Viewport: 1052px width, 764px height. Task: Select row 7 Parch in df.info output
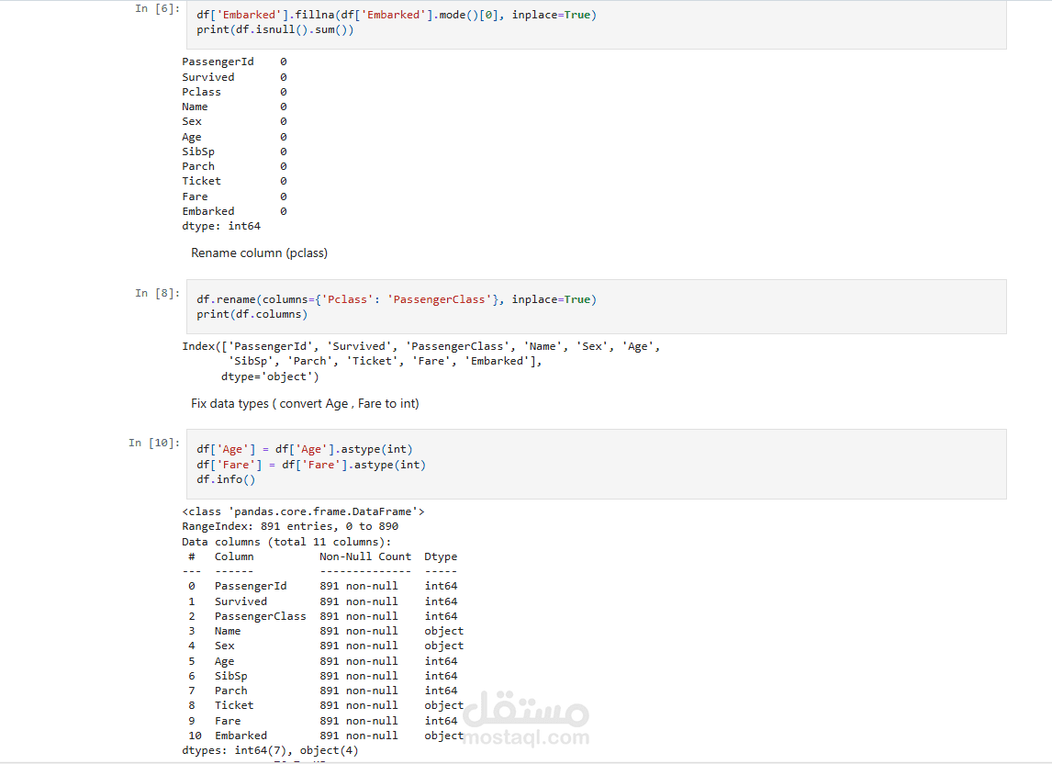point(323,691)
